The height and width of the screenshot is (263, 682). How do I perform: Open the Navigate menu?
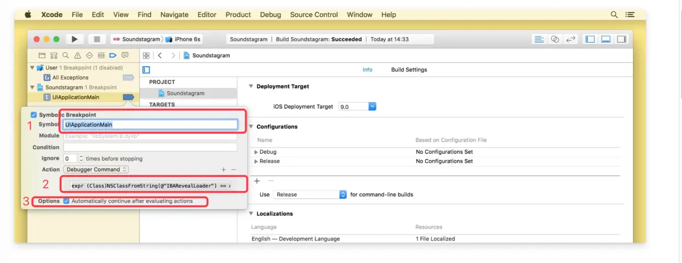pyautogui.click(x=174, y=15)
